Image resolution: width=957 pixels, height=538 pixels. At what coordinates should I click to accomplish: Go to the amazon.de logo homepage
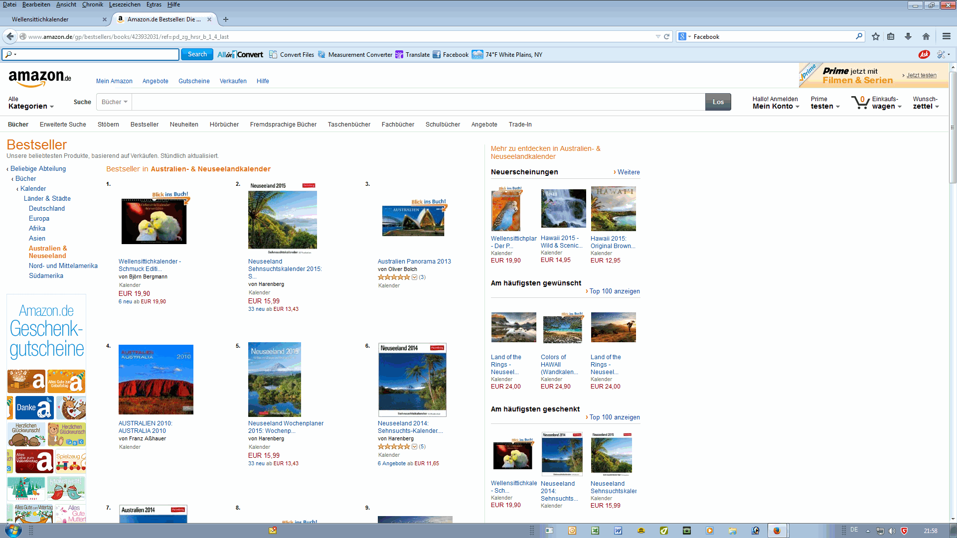(x=40, y=78)
